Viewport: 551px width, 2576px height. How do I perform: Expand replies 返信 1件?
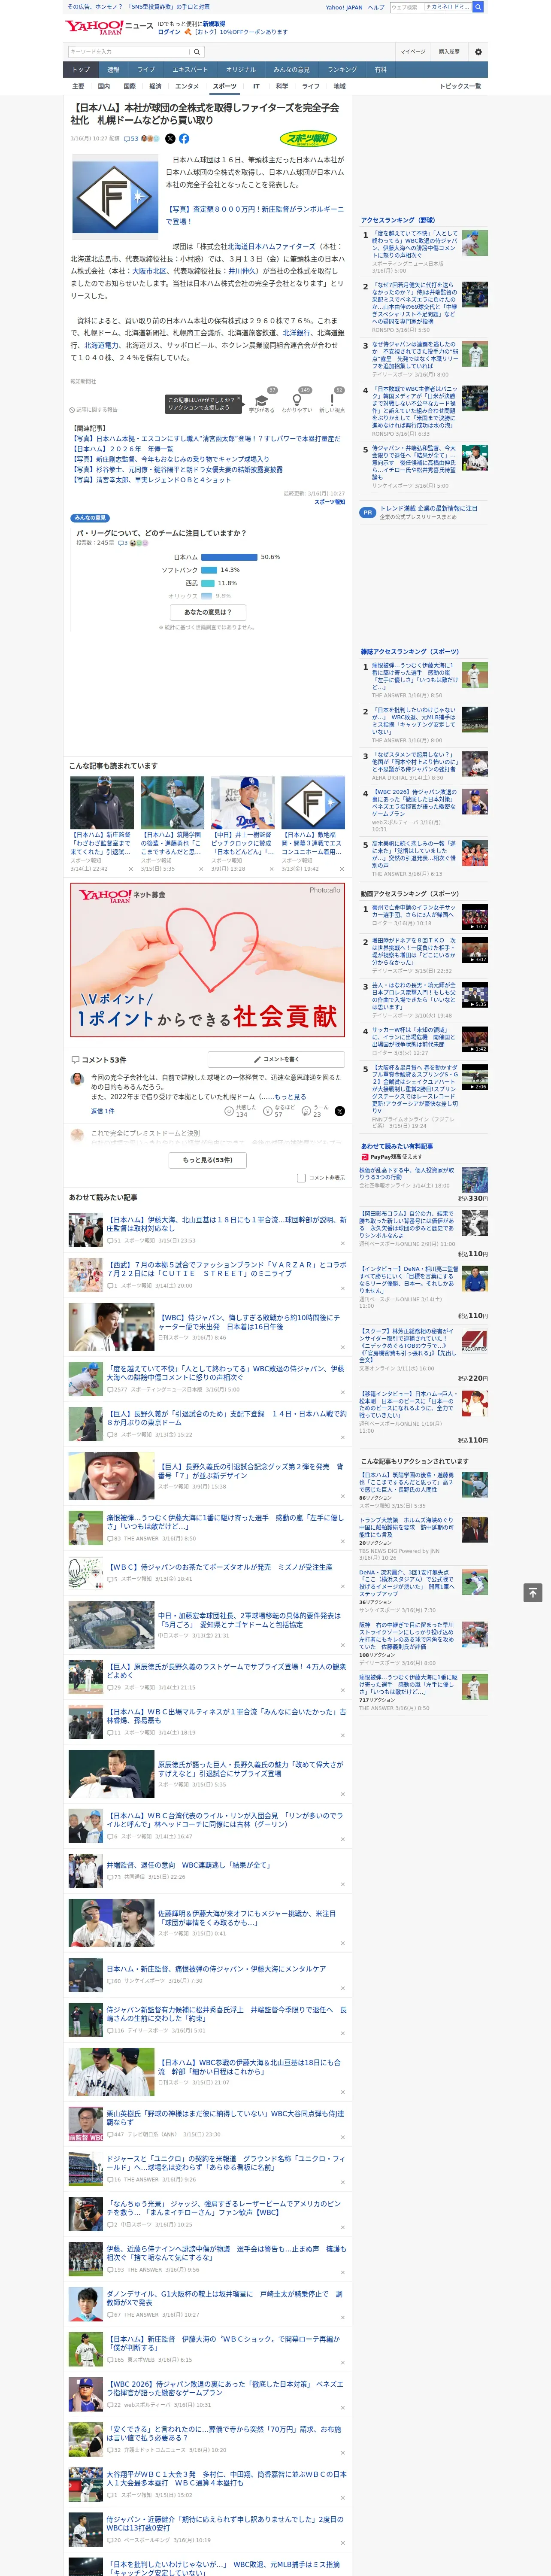click(x=103, y=1111)
